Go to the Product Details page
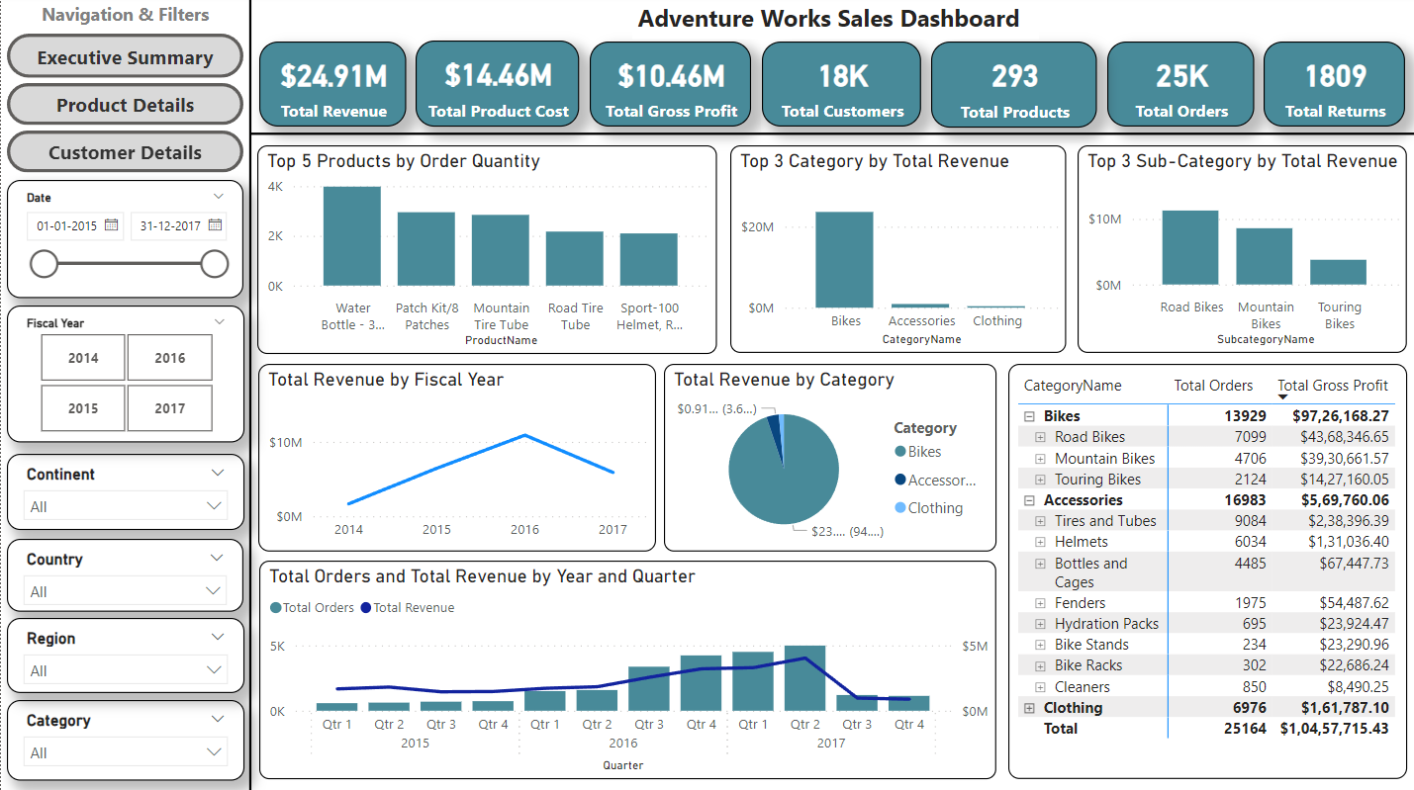This screenshot has height=790, width=1414. [125, 105]
